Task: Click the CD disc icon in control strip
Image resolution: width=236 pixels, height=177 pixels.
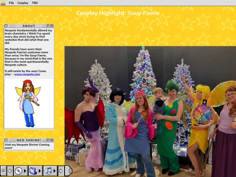Action: coord(18,171)
